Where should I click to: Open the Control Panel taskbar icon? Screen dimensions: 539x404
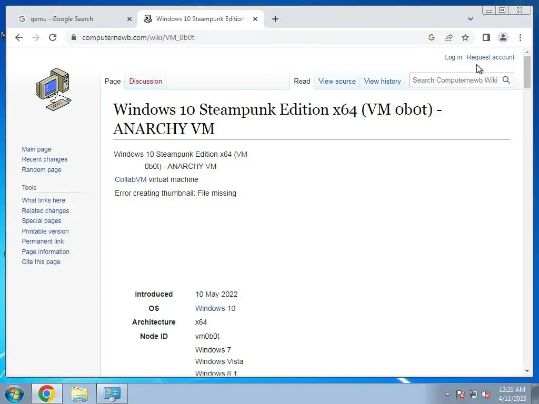pyautogui.click(x=112, y=393)
